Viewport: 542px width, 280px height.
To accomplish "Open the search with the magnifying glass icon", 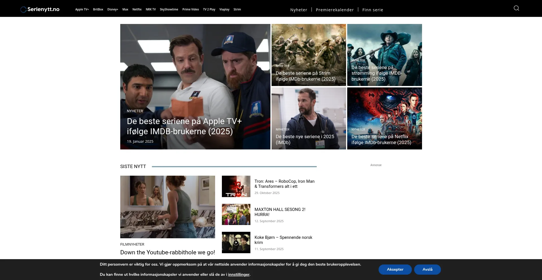I will [516, 8].
